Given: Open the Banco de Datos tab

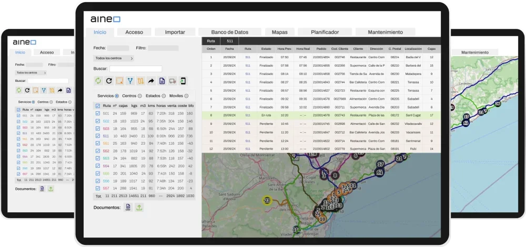Looking at the screenshot, I should [230, 32].
